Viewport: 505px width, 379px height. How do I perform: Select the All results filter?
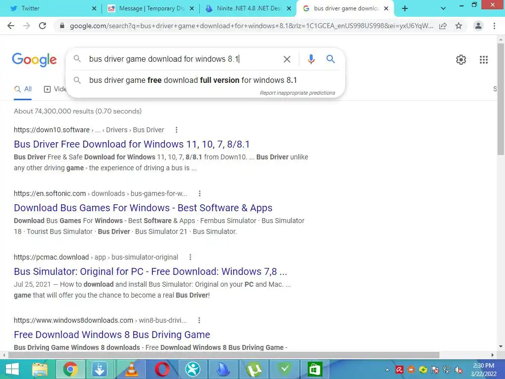tap(23, 89)
